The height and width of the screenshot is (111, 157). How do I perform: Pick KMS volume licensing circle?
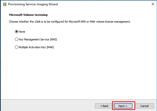[x=16, y=39]
